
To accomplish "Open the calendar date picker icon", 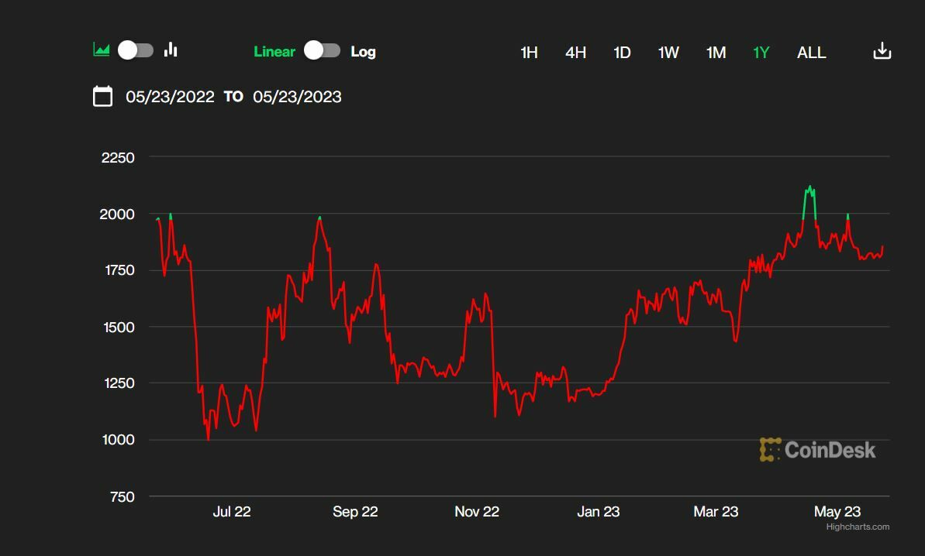I will [x=102, y=97].
